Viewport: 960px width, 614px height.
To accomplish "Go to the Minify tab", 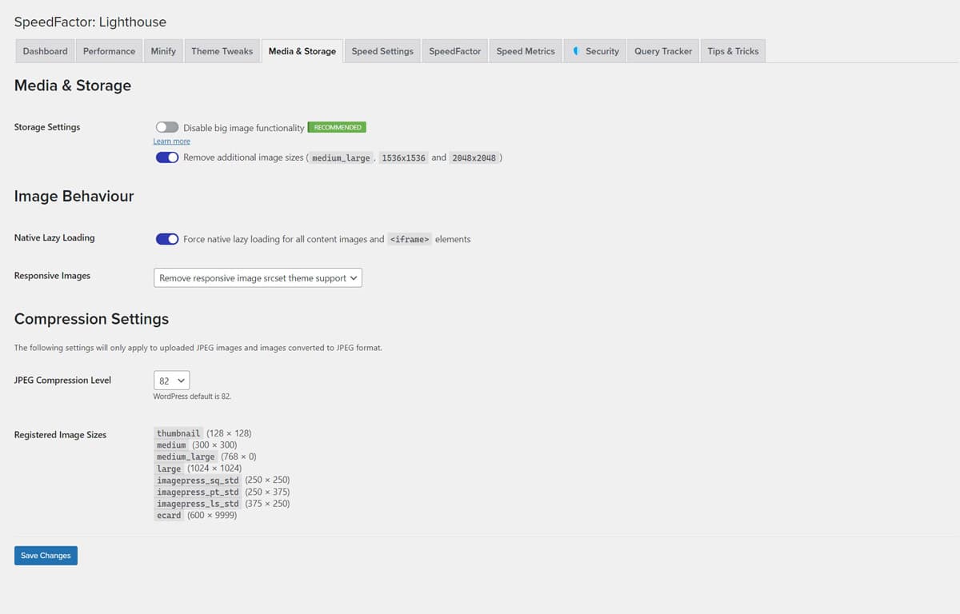I will point(163,50).
